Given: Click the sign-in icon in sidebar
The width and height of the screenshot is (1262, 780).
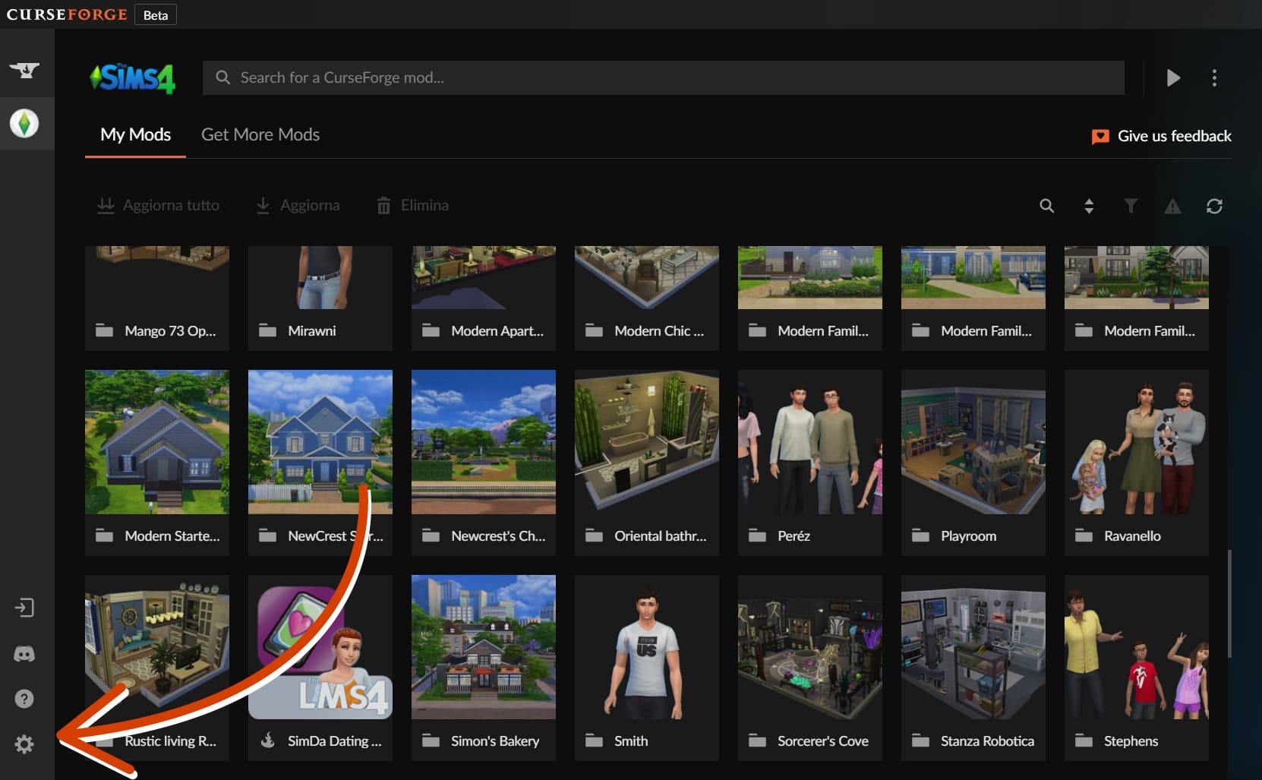Looking at the screenshot, I should 24,608.
